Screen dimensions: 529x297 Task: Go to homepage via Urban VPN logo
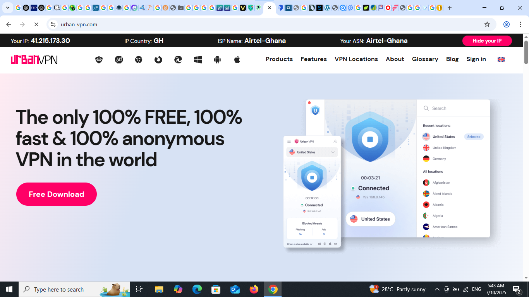click(34, 59)
